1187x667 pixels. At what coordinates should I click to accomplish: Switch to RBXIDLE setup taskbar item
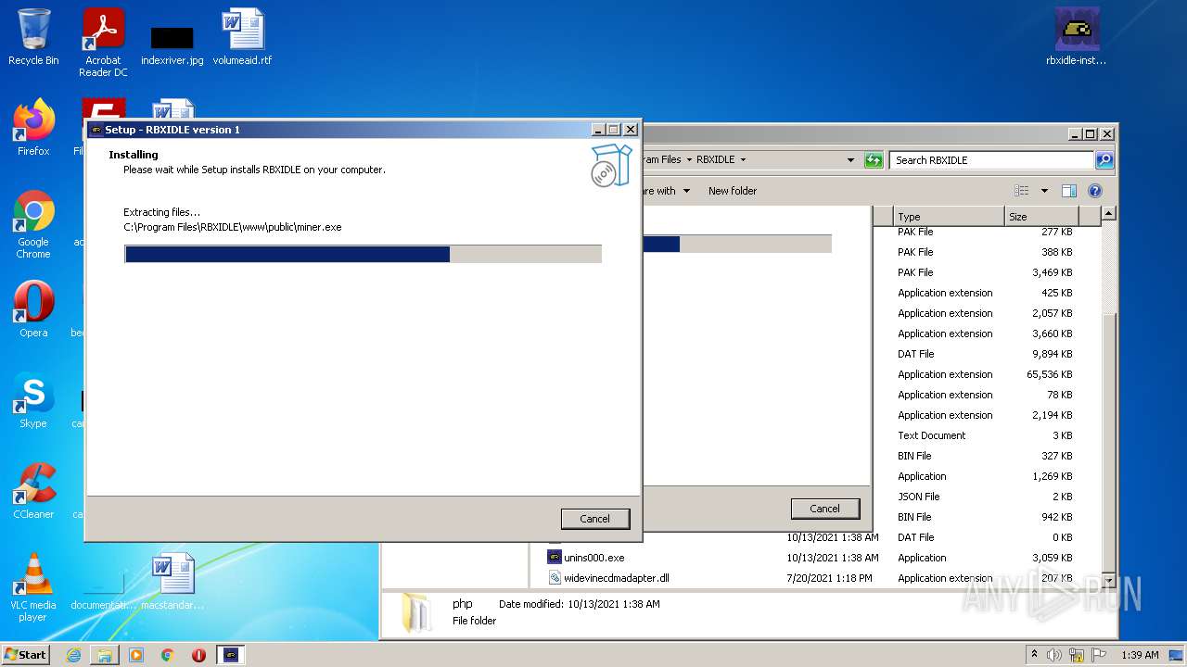[x=231, y=655]
